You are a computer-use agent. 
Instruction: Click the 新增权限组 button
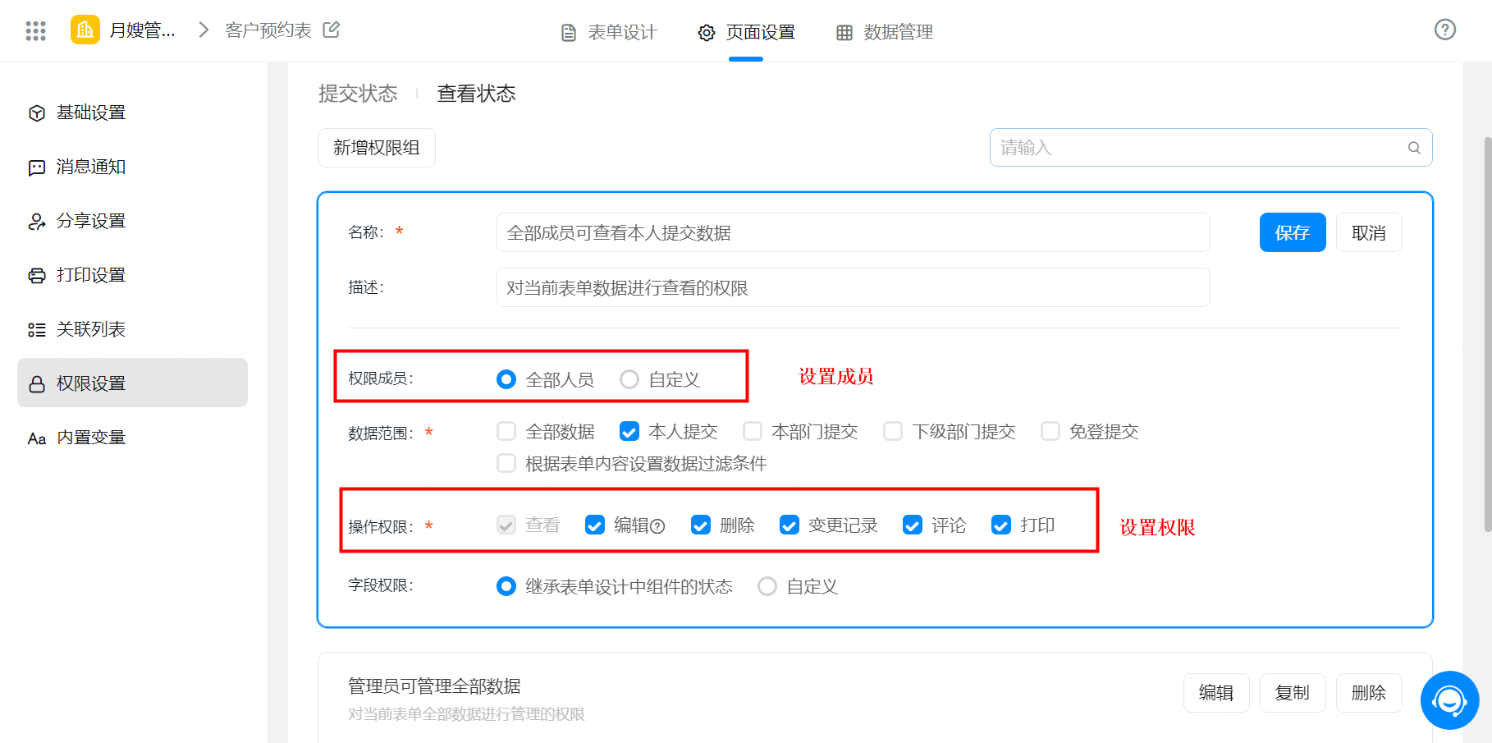pos(377,148)
